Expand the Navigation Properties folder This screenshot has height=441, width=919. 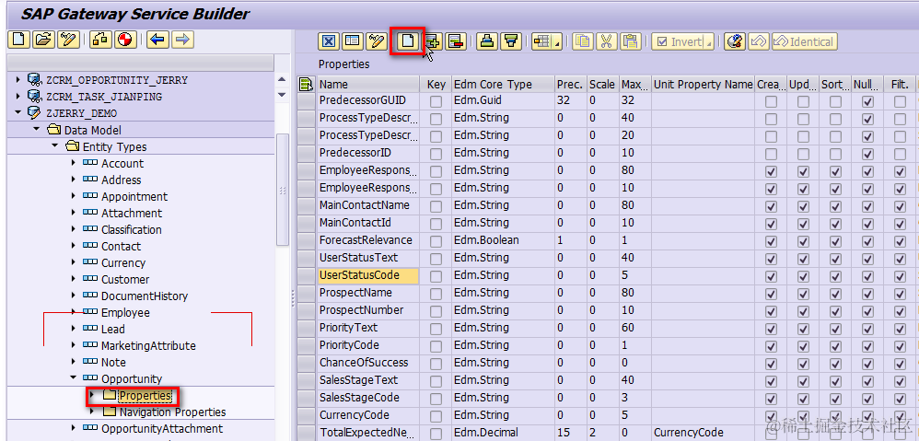[x=92, y=412]
